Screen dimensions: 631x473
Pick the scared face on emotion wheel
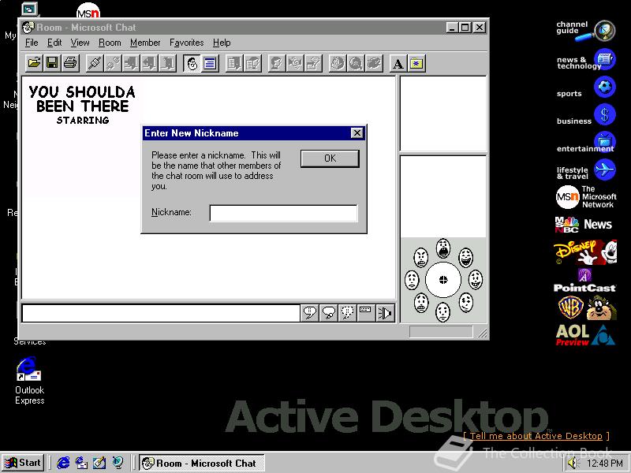click(x=421, y=303)
